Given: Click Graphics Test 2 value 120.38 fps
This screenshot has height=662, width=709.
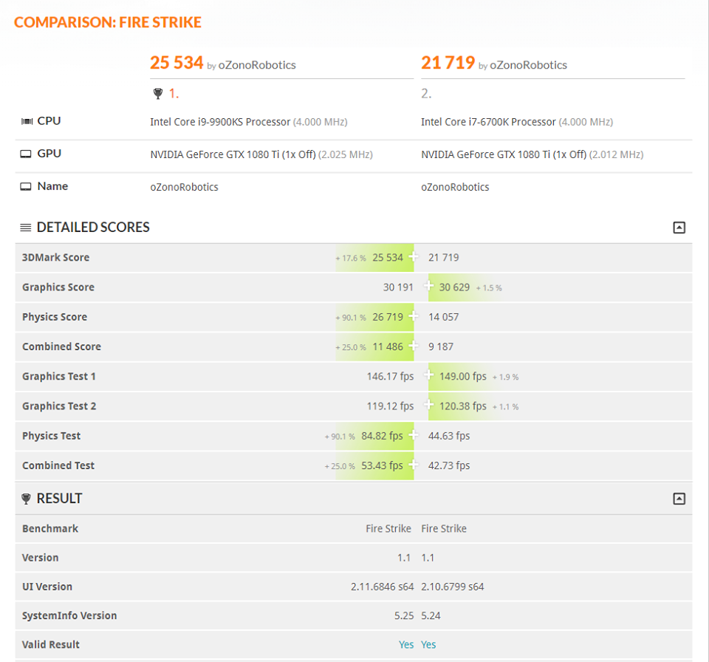Looking at the screenshot, I should click(463, 406).
